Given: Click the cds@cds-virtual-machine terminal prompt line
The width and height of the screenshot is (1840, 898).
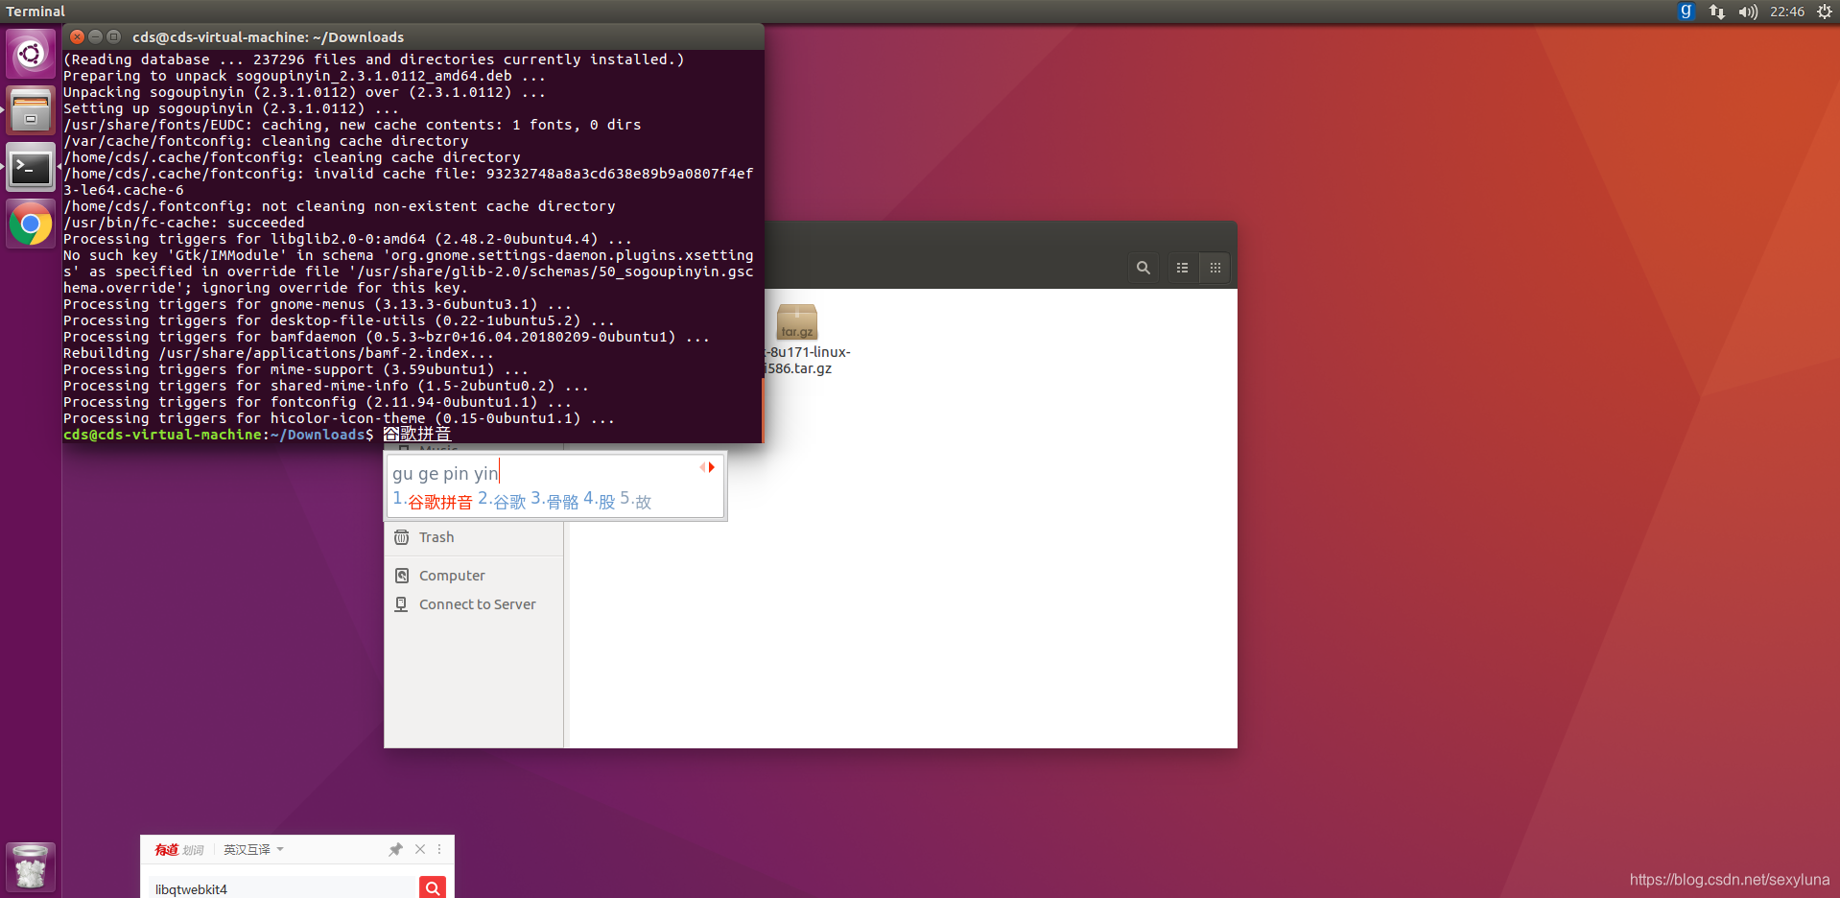Looking at the screenshot, I should (219, 435).
